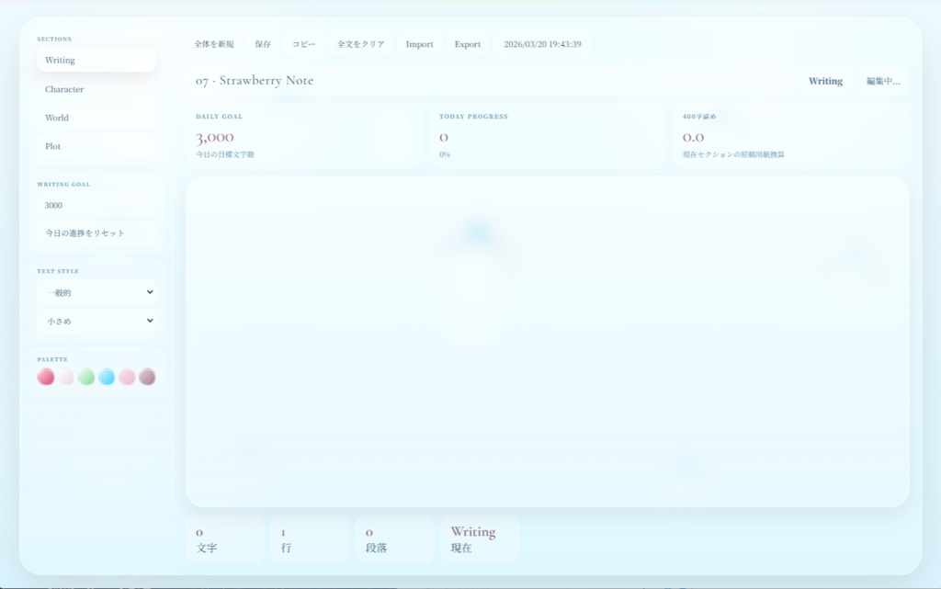
Task: Click Import in the top toolbar
Action: (x=419, y=43)
